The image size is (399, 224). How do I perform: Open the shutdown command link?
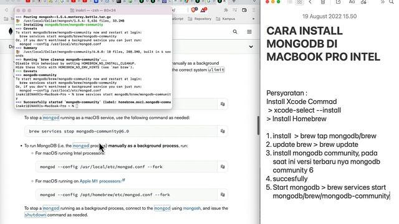pyautogui.click(x=35, y=215)
